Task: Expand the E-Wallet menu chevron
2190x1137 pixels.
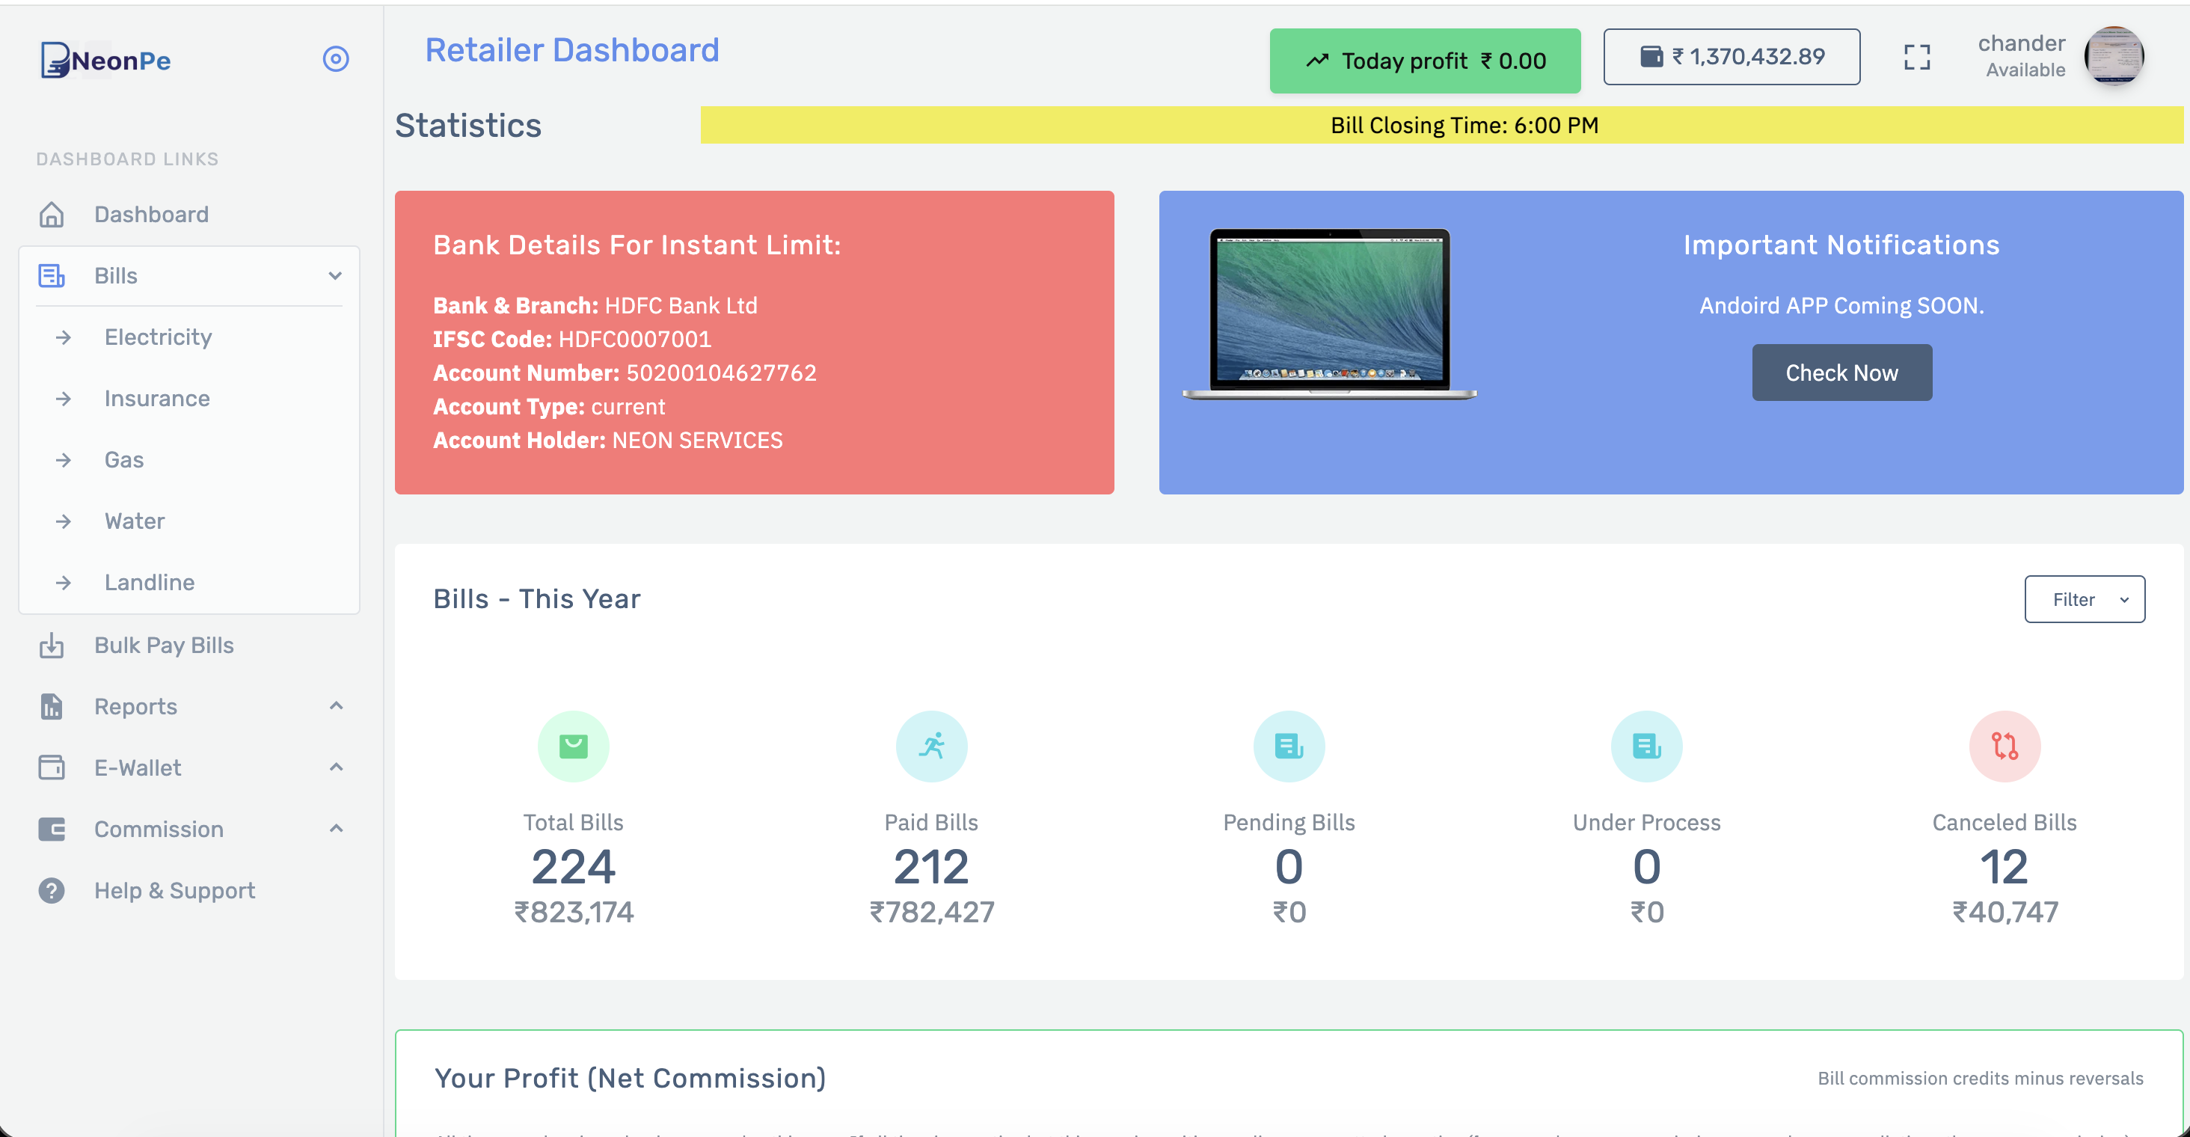Action: pos(336,767)
